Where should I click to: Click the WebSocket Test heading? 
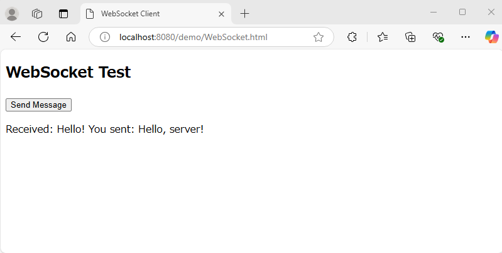(x=68, y=72)
